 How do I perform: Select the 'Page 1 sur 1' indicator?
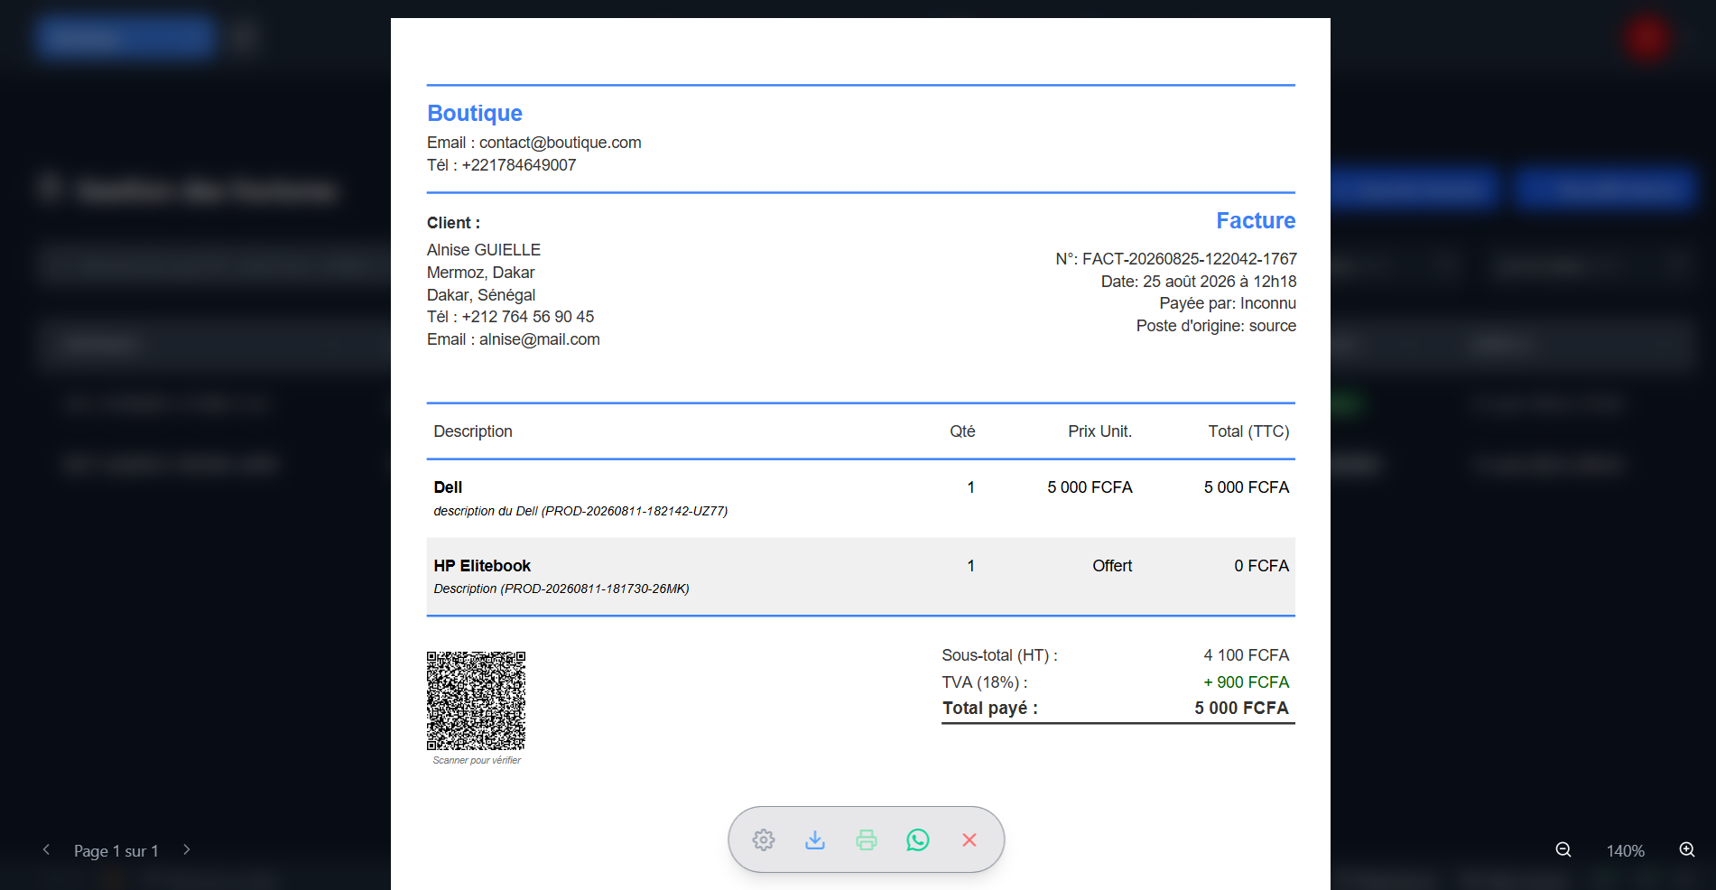pyautogui.click(x=116, y=851)
